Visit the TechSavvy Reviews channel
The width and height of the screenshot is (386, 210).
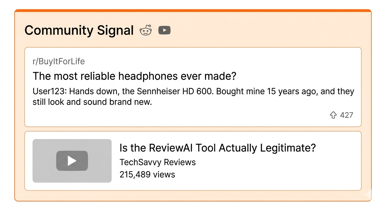(158, 162)
